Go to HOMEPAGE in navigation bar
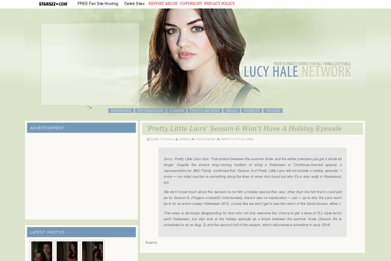 [121, 111]
